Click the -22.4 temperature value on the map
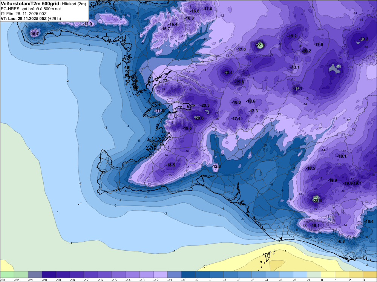Image resolution: width=377 pixels, height=282 pixels. (317, 201)
